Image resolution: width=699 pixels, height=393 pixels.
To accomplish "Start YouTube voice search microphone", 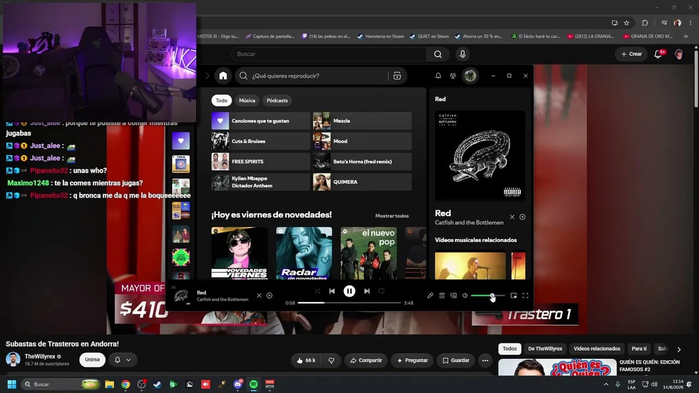I will (463, 54).
